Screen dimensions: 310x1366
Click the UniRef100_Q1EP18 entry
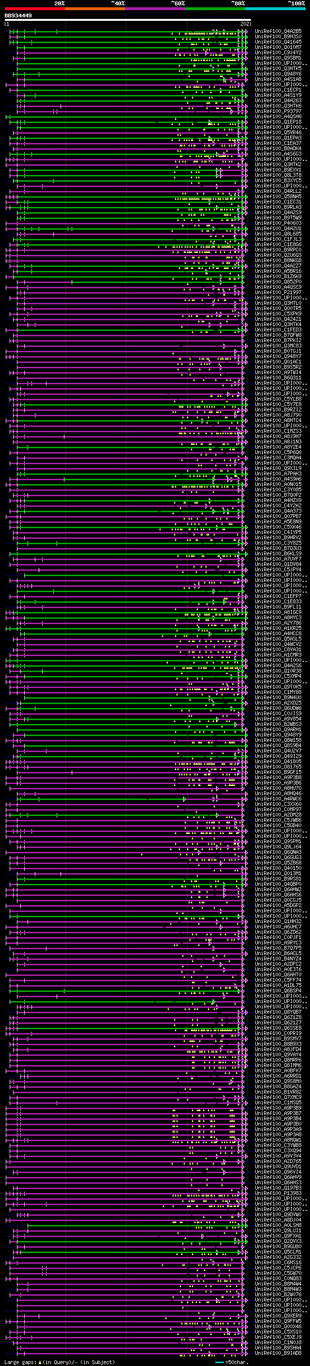click(x=278, y=122)
